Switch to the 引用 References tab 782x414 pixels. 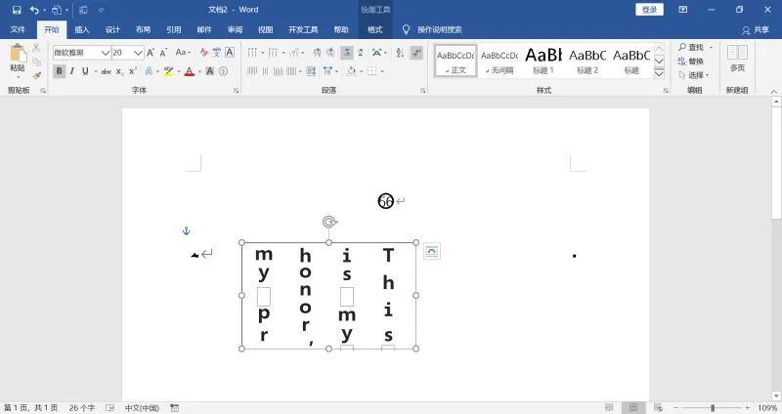[x=174, y=29]
